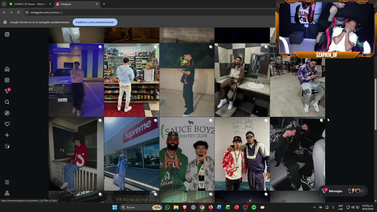377x212 pixels.
Task: Open File Explorer from the taskbar
Action: [x=176, y=207]
